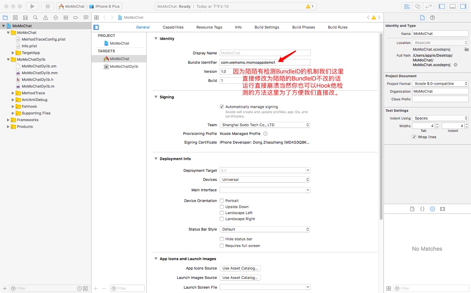Collapse the Signing section
The width and height of the screenshot is (471, 293).
coord(156,97)
